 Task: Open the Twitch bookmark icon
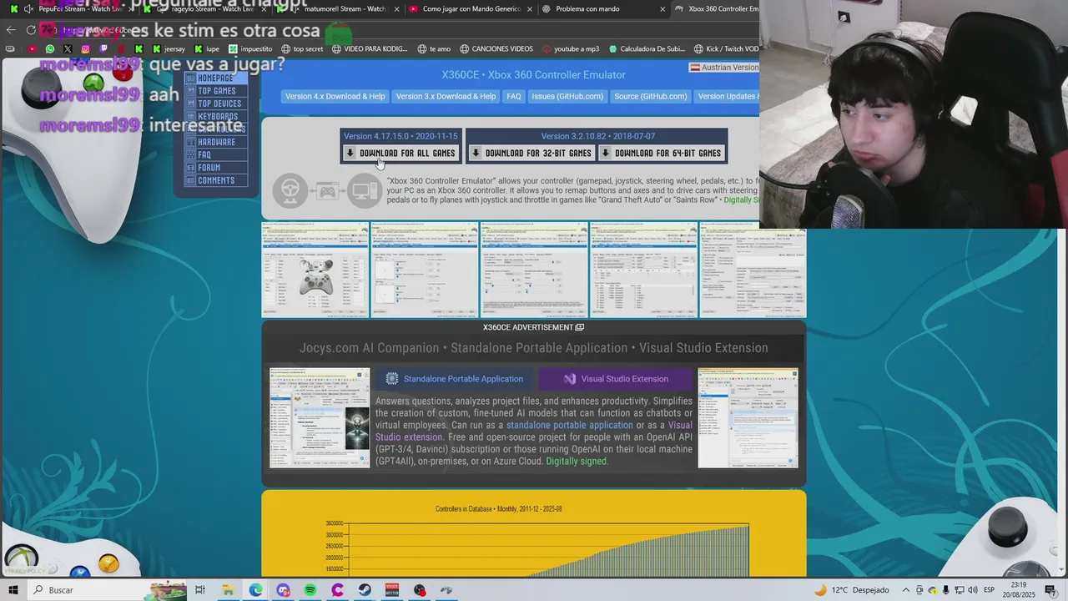103,48
